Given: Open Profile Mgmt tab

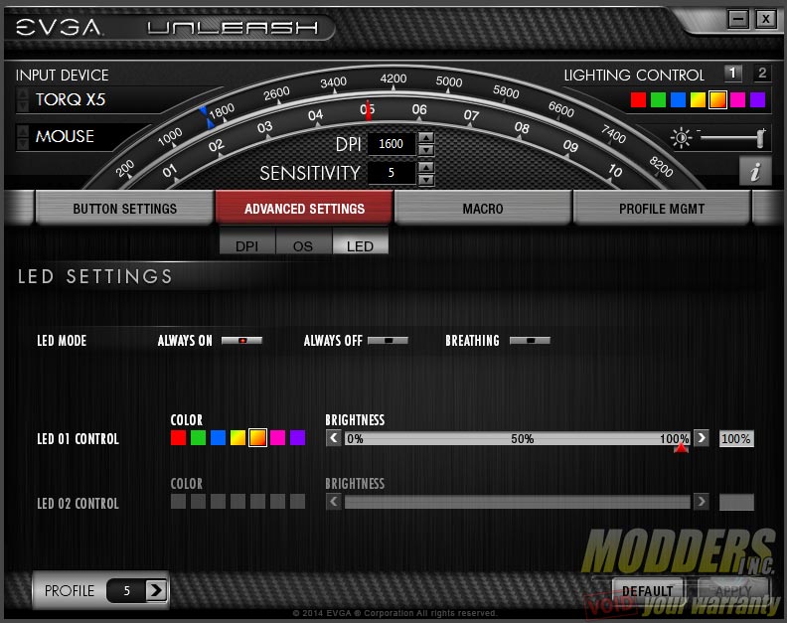Looking at the screenshot, I should point(662,209).
